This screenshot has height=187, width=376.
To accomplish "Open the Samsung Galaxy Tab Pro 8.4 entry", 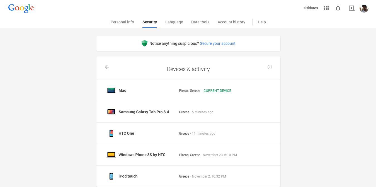I will [x=144, y=112].
